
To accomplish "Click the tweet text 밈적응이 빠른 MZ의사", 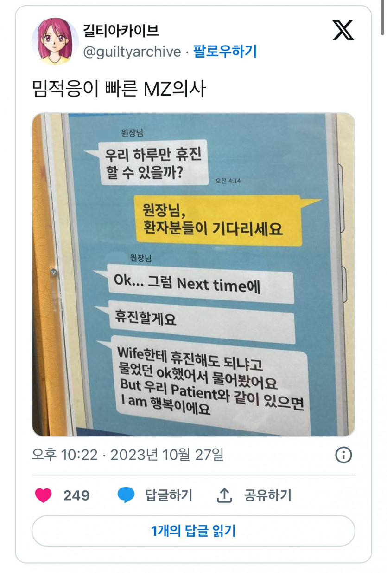I will point(118,89).
